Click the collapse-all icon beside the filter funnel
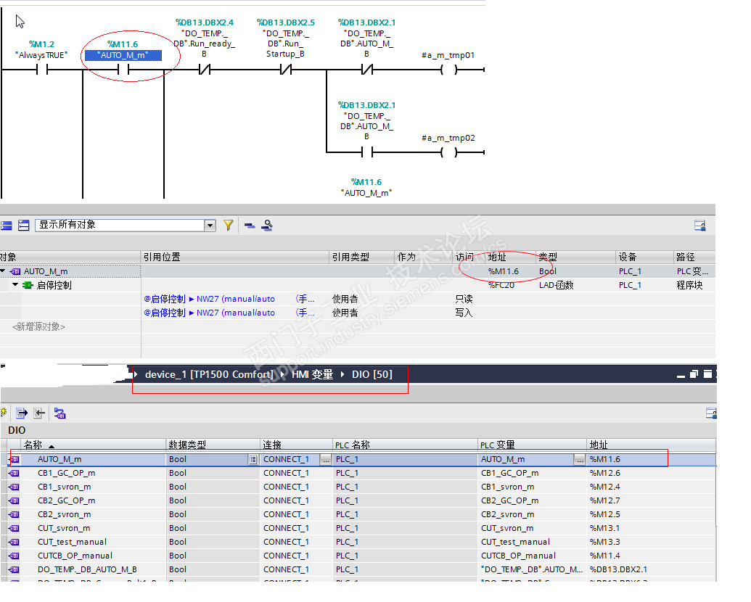 tap(250, 225)
